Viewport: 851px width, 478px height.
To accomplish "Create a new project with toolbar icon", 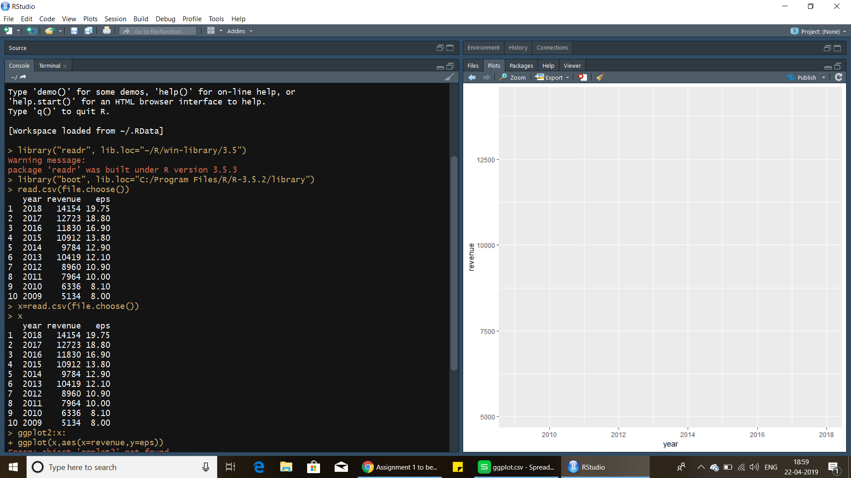I will (31, 31).
